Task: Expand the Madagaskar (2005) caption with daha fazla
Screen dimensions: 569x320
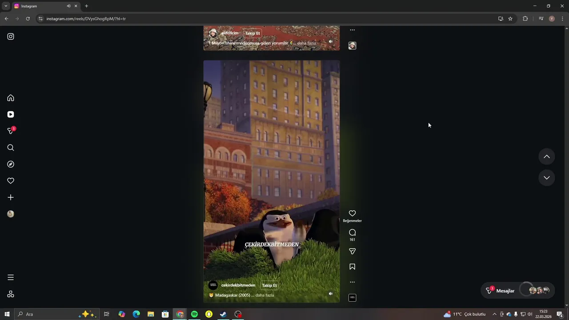Action: click(264, 295)
